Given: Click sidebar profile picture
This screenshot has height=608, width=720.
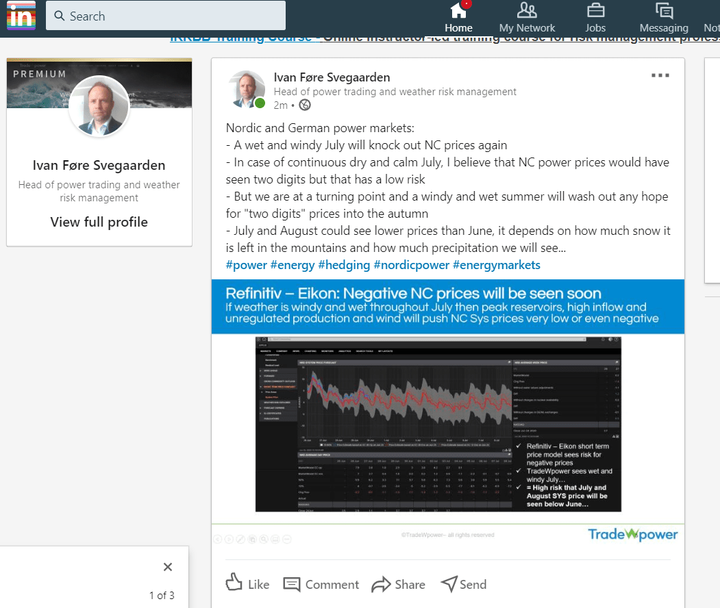Looking at the screenshot, I should click(x=99, y=106).
